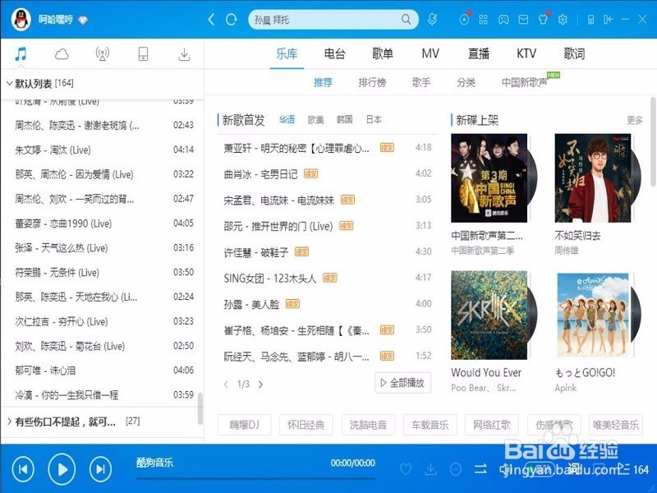Open the T-shirt skin icon
The image size is (657, 493).
coord(544,19)
